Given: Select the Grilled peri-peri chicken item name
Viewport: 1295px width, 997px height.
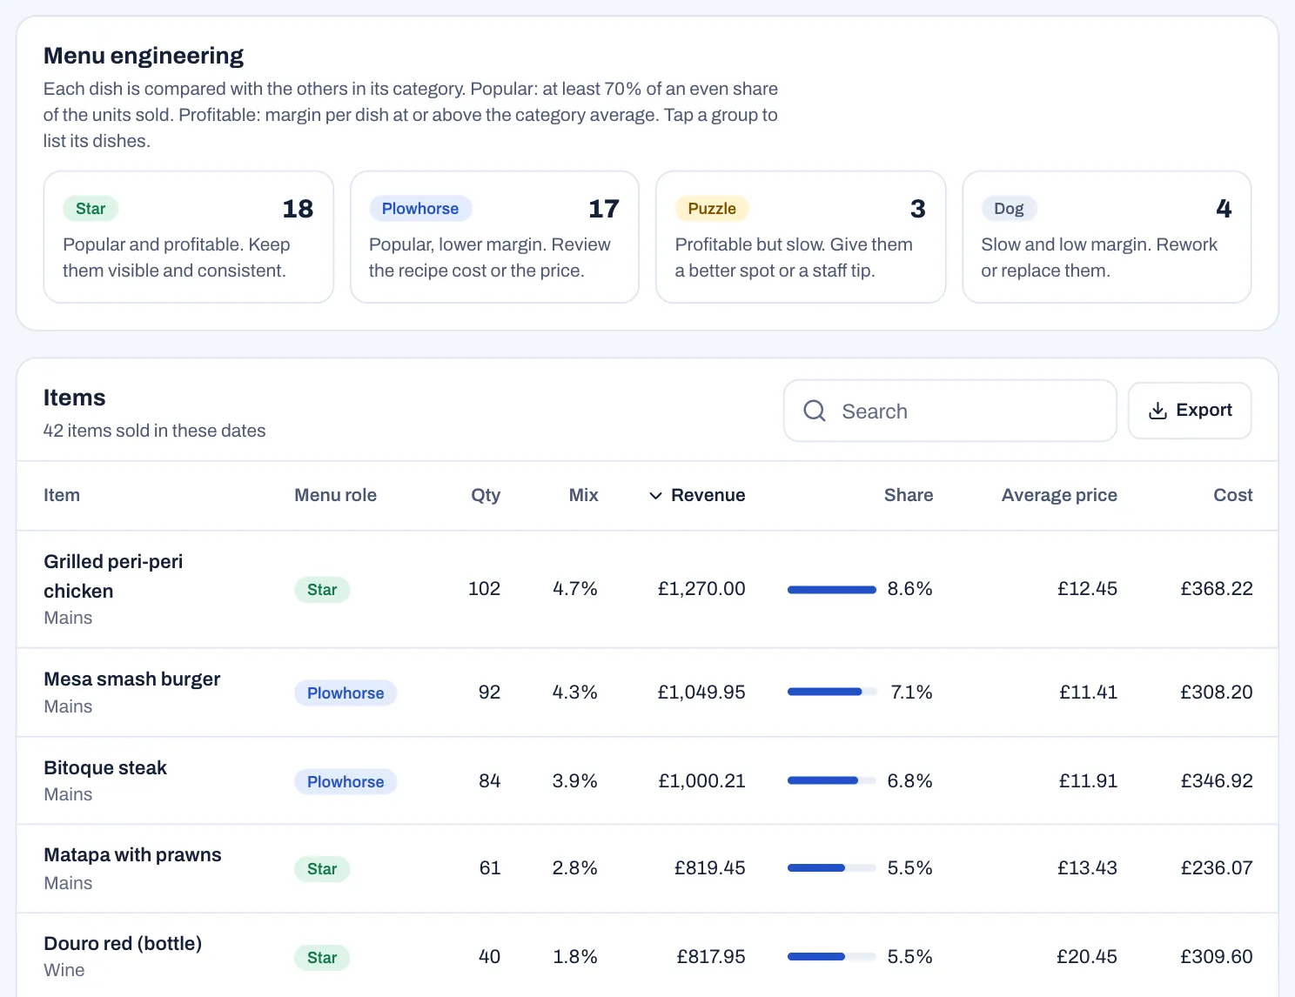Looking at the screenshot, I should 113,576.
